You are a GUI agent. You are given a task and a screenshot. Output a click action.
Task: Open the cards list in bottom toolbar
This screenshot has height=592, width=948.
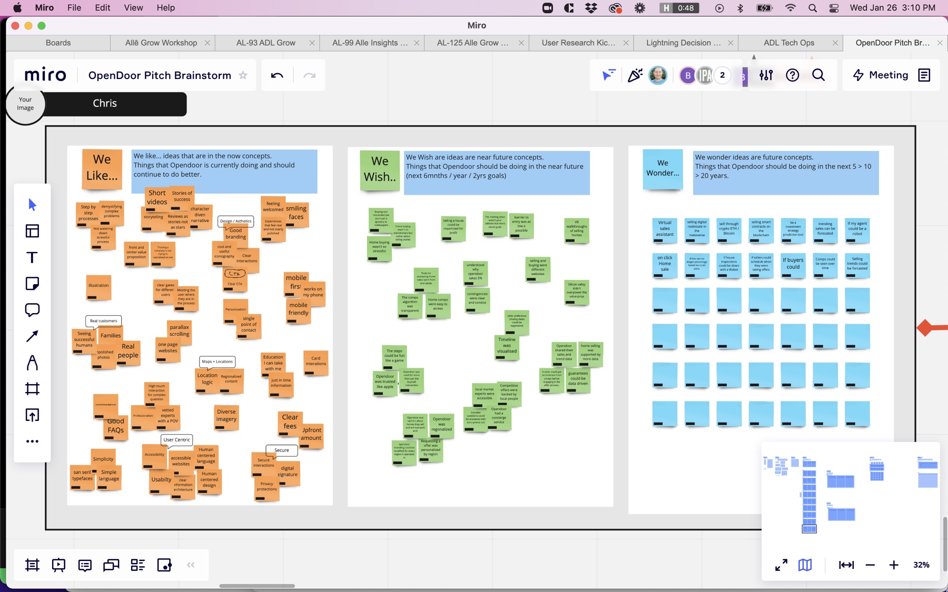coord(138,565)
